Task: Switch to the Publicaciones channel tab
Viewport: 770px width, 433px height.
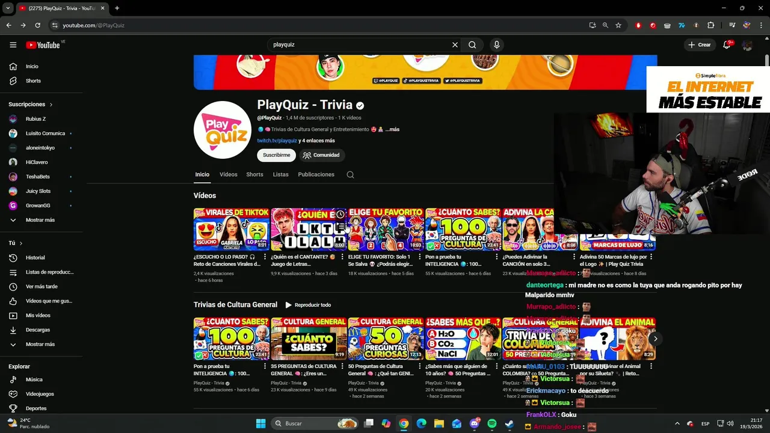Action: tap(316, 174)
